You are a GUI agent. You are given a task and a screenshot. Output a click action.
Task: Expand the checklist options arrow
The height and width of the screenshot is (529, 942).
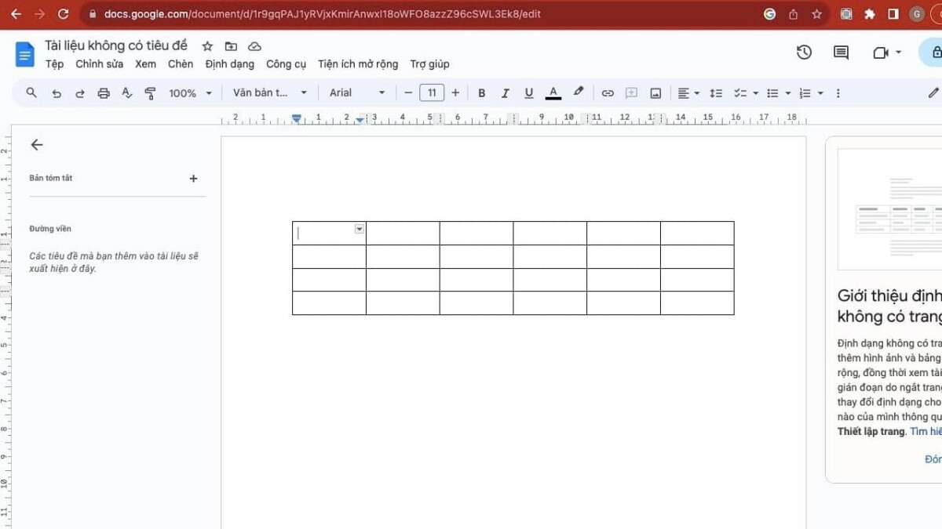pos(755,93)
